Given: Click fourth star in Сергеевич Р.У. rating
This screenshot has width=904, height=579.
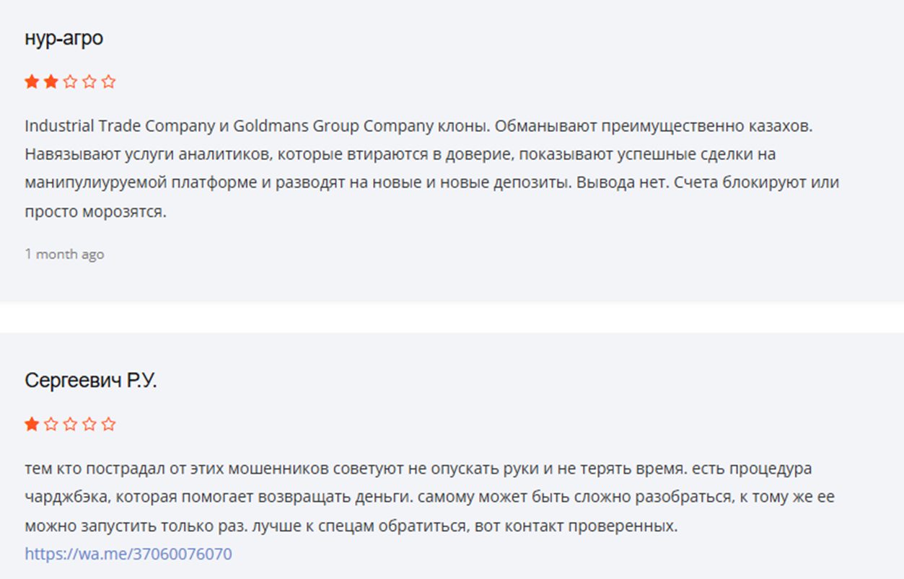Looking at the screenshot, I should 89,424.
